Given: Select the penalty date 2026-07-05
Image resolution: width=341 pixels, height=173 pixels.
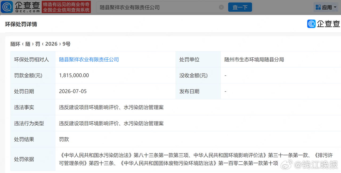Looking at the screenshot, I should click(x=73, y=91).
